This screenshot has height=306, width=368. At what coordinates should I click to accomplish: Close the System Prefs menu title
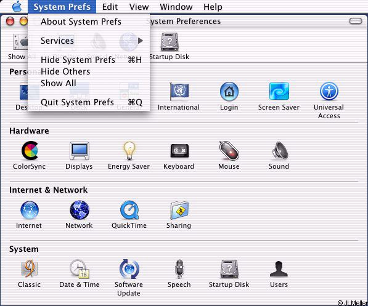click(x=62, y=7)
